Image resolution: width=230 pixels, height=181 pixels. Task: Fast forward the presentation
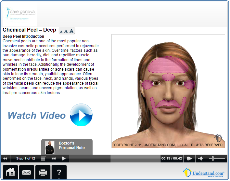coord(189,159)
